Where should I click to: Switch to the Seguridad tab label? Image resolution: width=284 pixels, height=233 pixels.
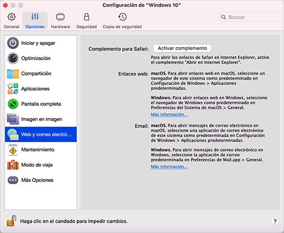(x=86, y=27)
